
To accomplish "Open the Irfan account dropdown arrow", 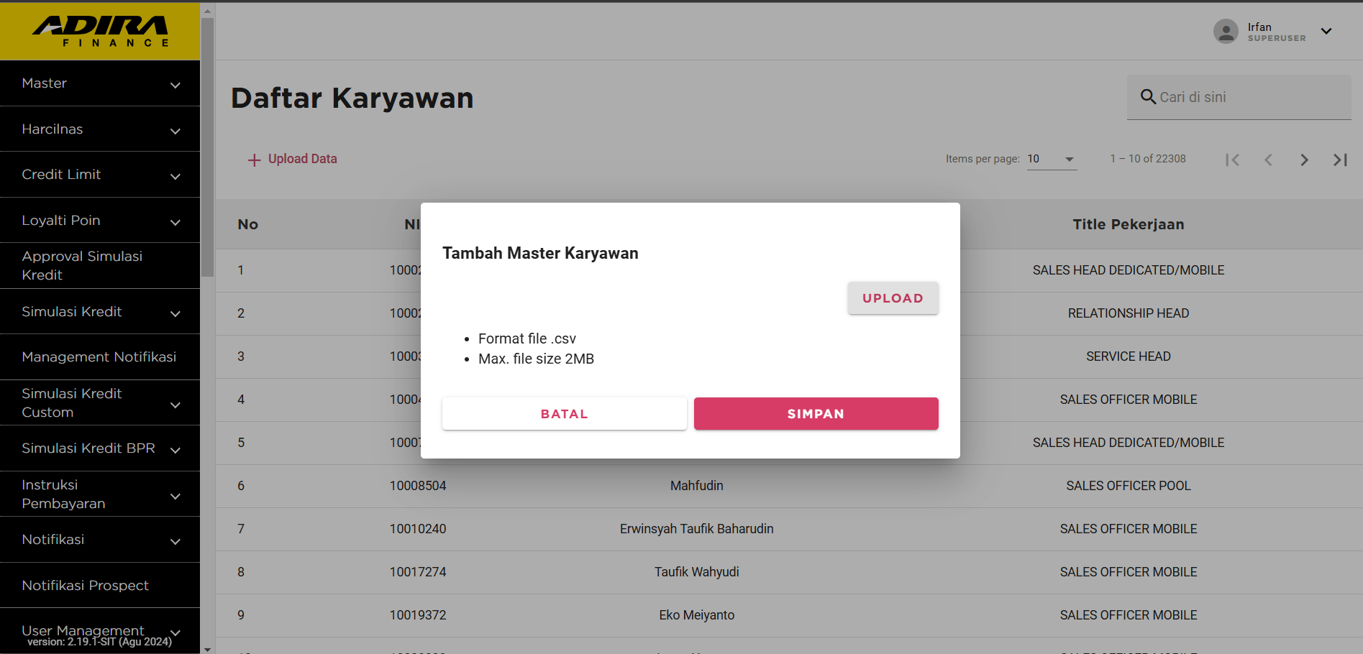I will coord(1326,31).
